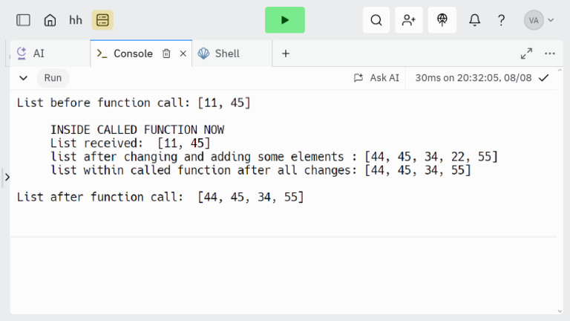
Task: Expand the side panel arrow on left edge
Action: 7,177
